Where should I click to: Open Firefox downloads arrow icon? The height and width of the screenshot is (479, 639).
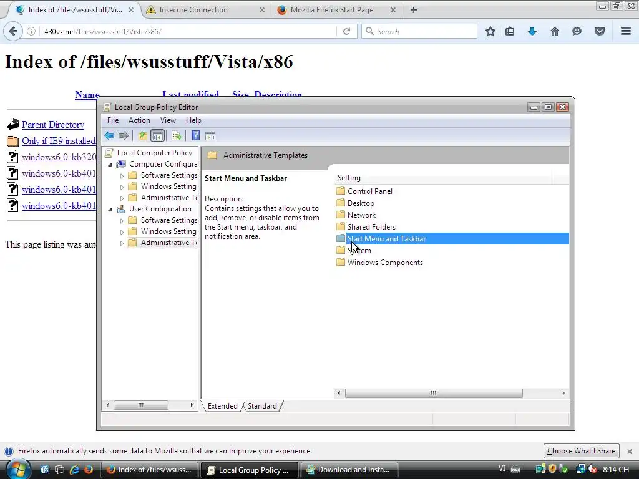(532, 31)
